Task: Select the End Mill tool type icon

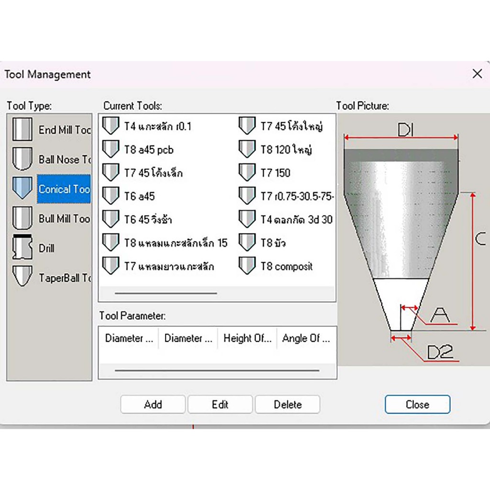Action: pyautogui.click(x=22, y=129)
